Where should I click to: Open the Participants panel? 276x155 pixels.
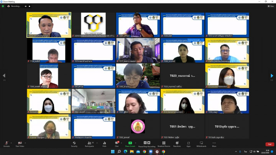pos(89,144)
